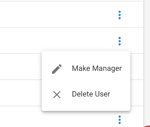
Task: Select the Make Manager text label
Action: coord(97,68)
